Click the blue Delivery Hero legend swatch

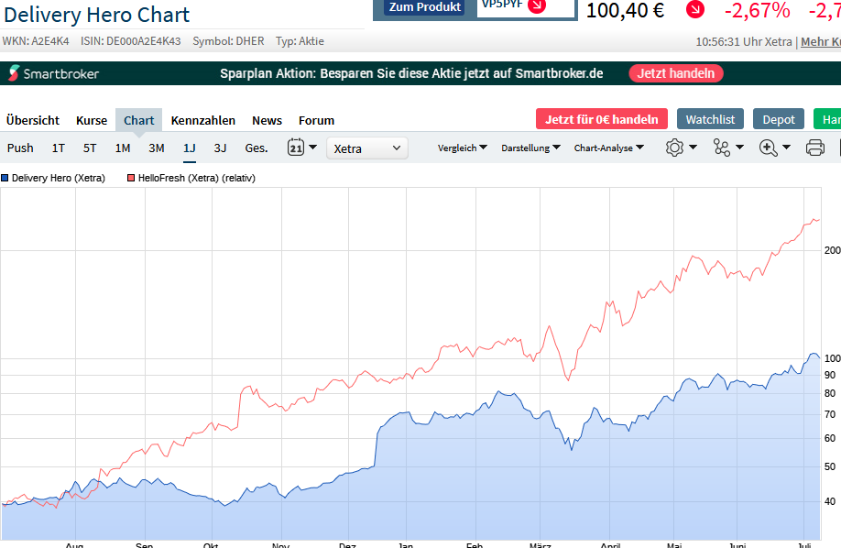tap(5, 178)
